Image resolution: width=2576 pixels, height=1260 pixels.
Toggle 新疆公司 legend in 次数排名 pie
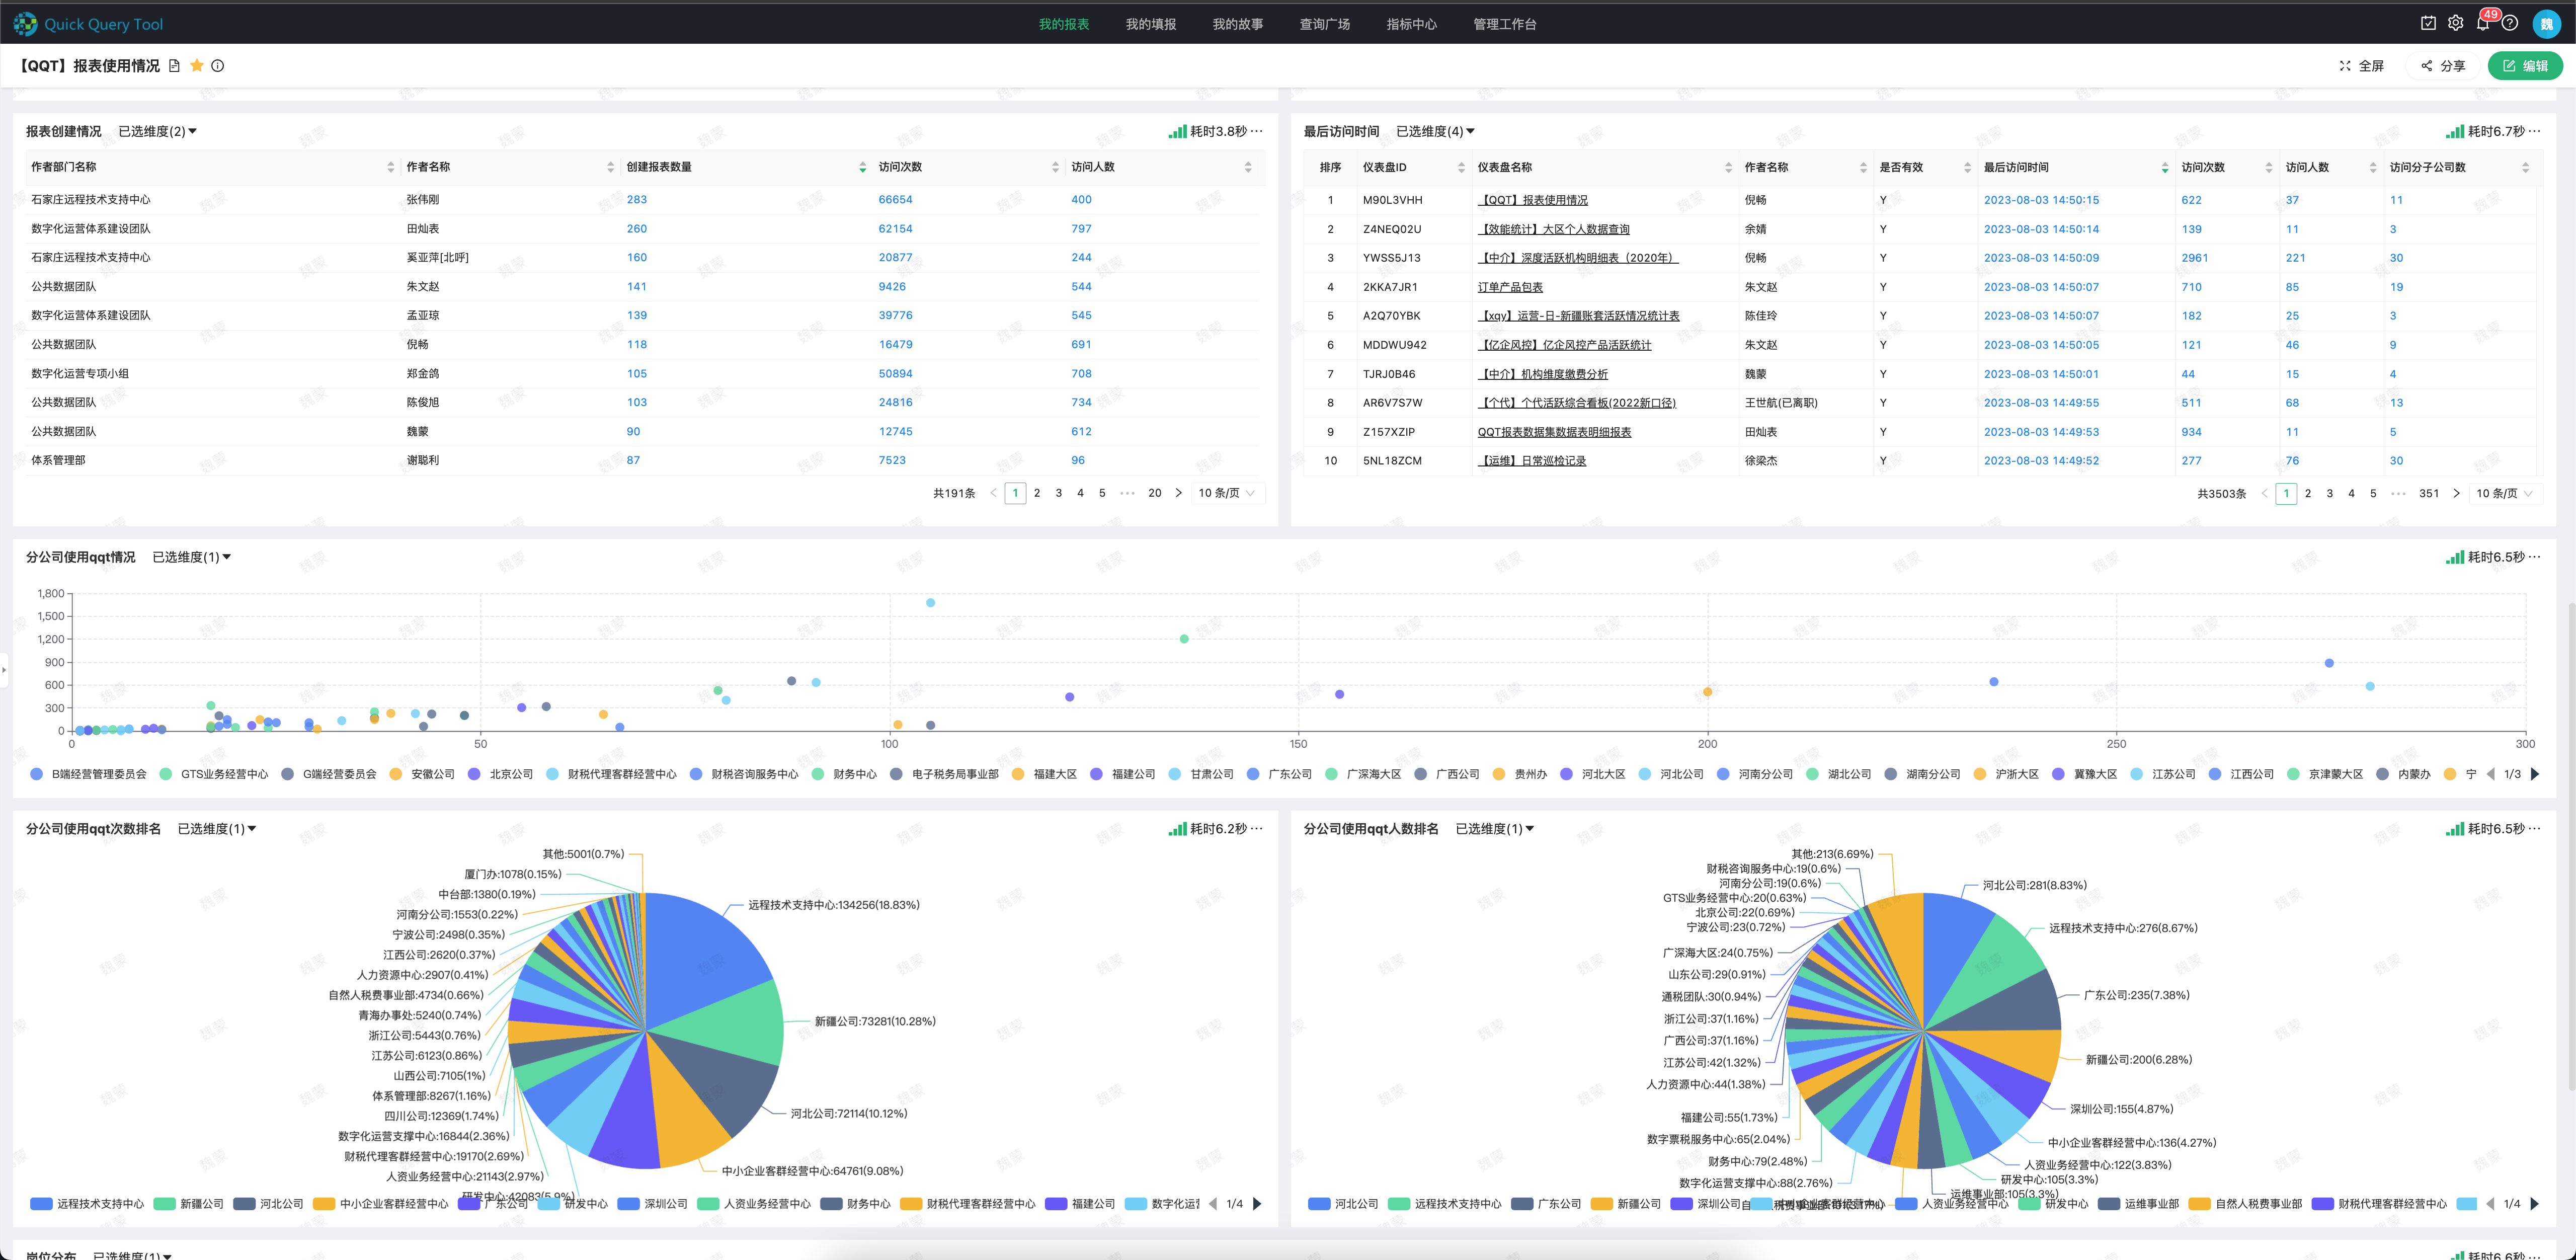189,1204
